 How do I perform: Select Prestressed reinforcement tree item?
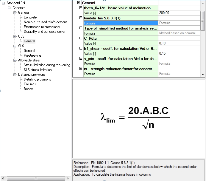[42, 27]
